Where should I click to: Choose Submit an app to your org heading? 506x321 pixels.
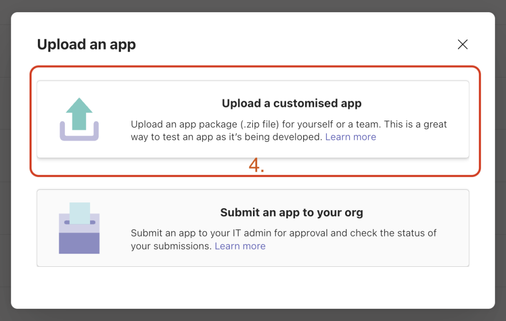pos(291,213)
